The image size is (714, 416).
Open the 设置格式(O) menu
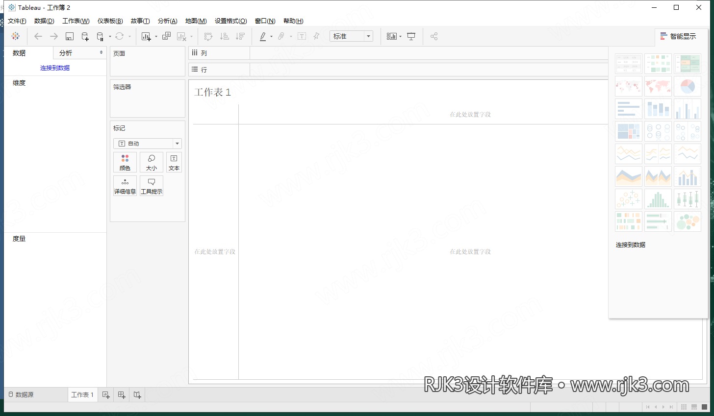pyautogui.click(x=231, y=21)
